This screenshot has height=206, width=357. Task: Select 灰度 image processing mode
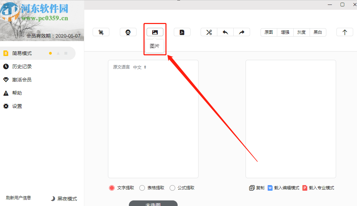[301, 32]
